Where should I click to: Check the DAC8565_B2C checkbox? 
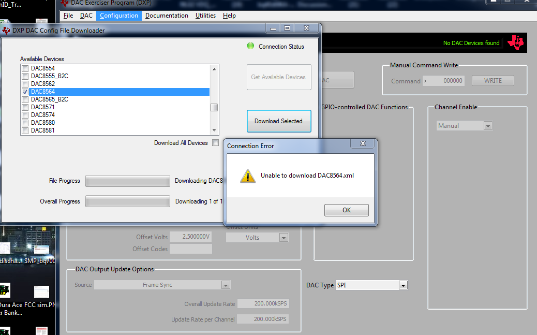(x=25, y=99)
